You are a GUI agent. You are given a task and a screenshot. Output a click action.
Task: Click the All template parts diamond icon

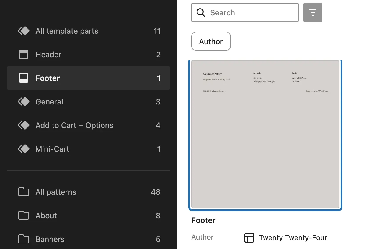24,31
